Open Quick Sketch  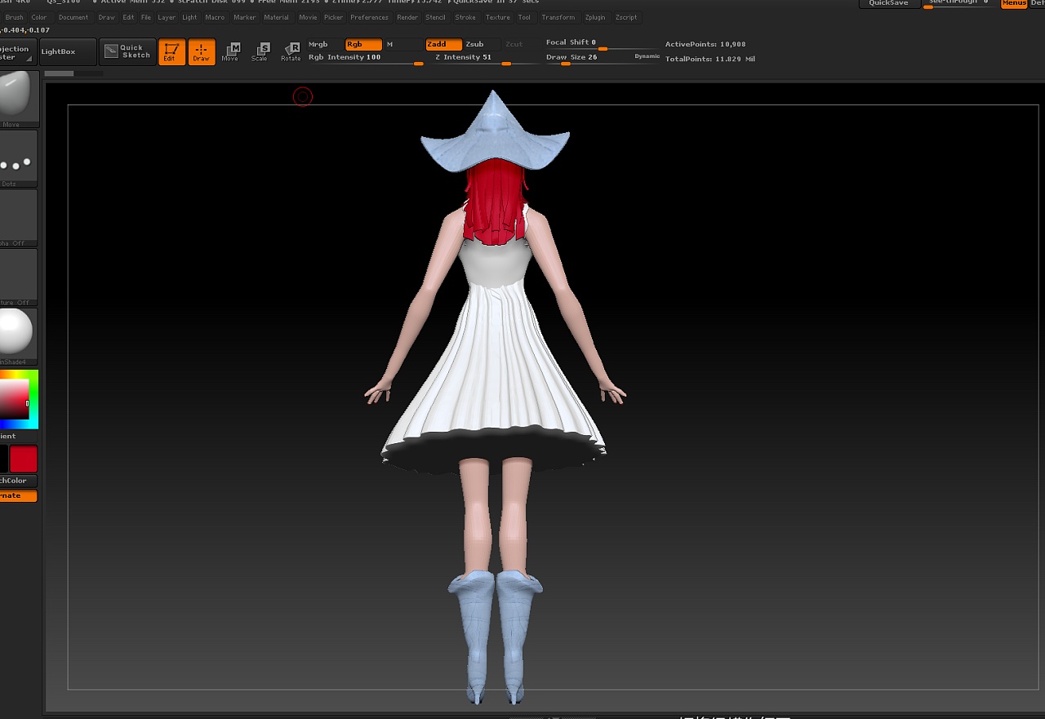[x=127, y=51]
